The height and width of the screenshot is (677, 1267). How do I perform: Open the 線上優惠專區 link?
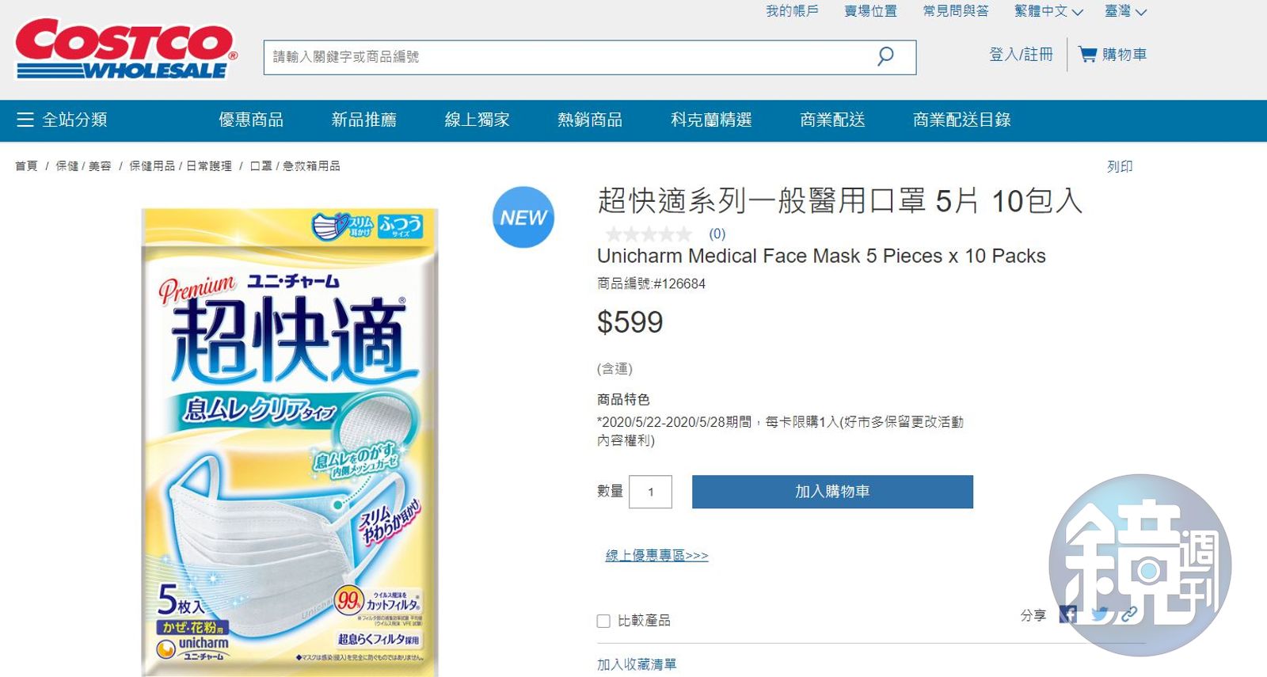(x=656, y=555)
